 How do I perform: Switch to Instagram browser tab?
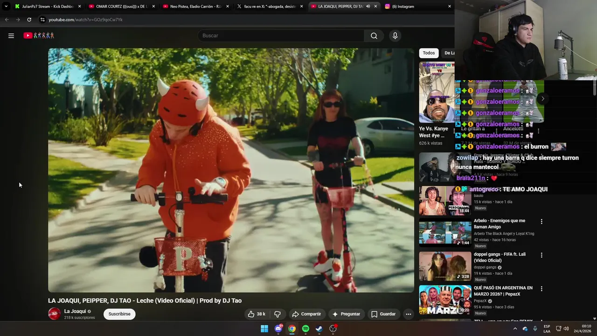pos(418,7)
